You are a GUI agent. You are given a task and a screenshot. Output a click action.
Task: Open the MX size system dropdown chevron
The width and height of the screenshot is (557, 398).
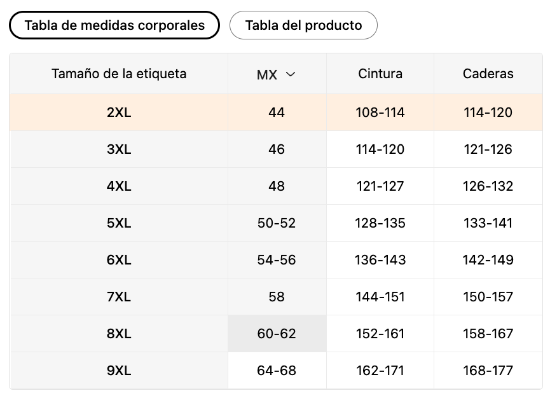[291, 74]
